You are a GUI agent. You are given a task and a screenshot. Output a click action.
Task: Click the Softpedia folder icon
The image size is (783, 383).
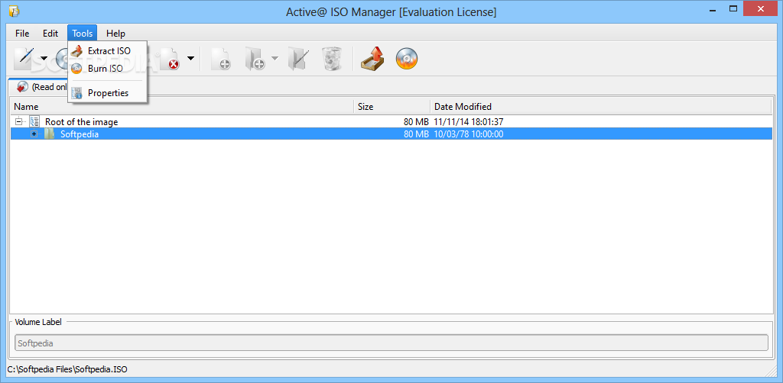pos(50,134)
